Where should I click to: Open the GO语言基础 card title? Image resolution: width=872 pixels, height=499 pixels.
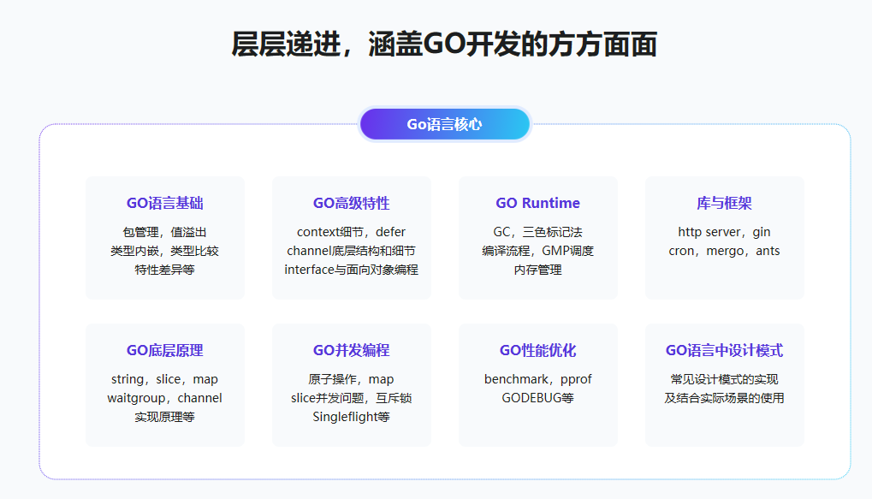tap(164, 203)
